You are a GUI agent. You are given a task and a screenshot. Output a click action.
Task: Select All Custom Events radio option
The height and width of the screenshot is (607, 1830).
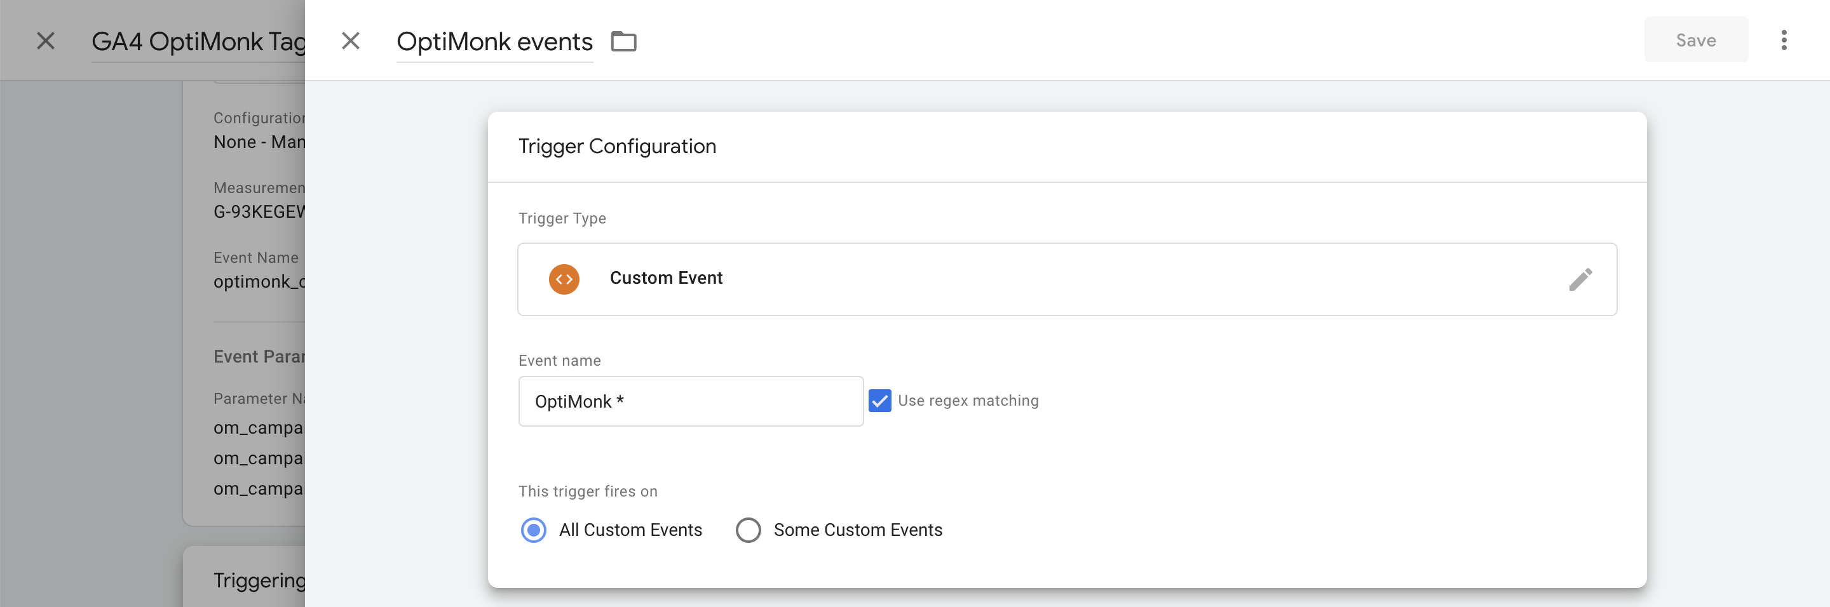pos(534,530)
